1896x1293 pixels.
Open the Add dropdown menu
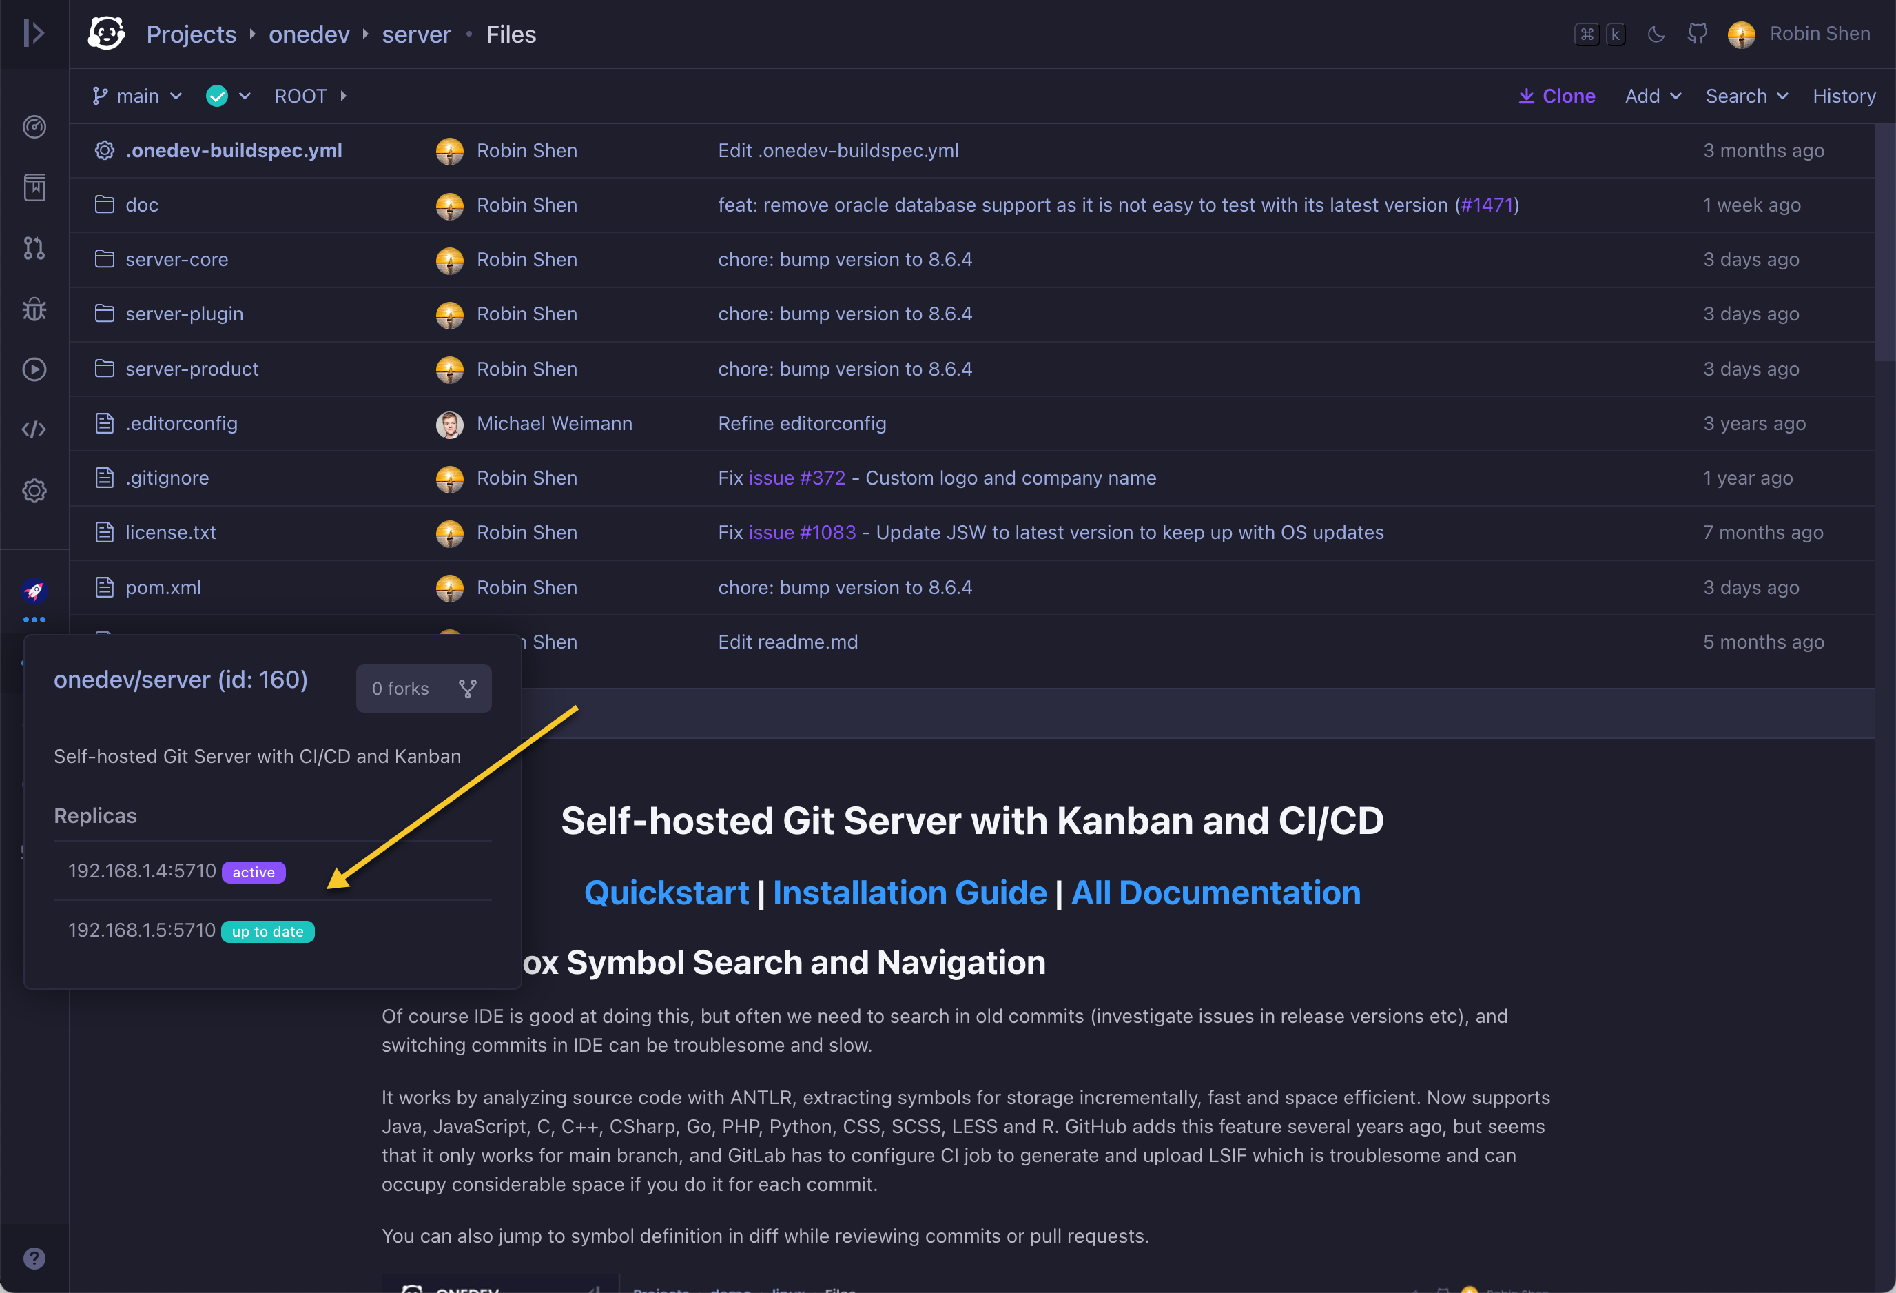coord(1652,96)
